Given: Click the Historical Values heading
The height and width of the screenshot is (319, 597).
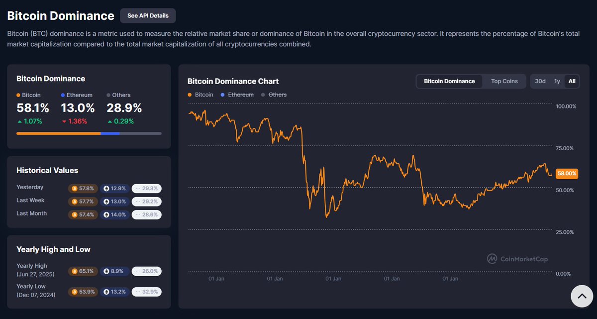Looking at the screenshot, I should 47,170.
